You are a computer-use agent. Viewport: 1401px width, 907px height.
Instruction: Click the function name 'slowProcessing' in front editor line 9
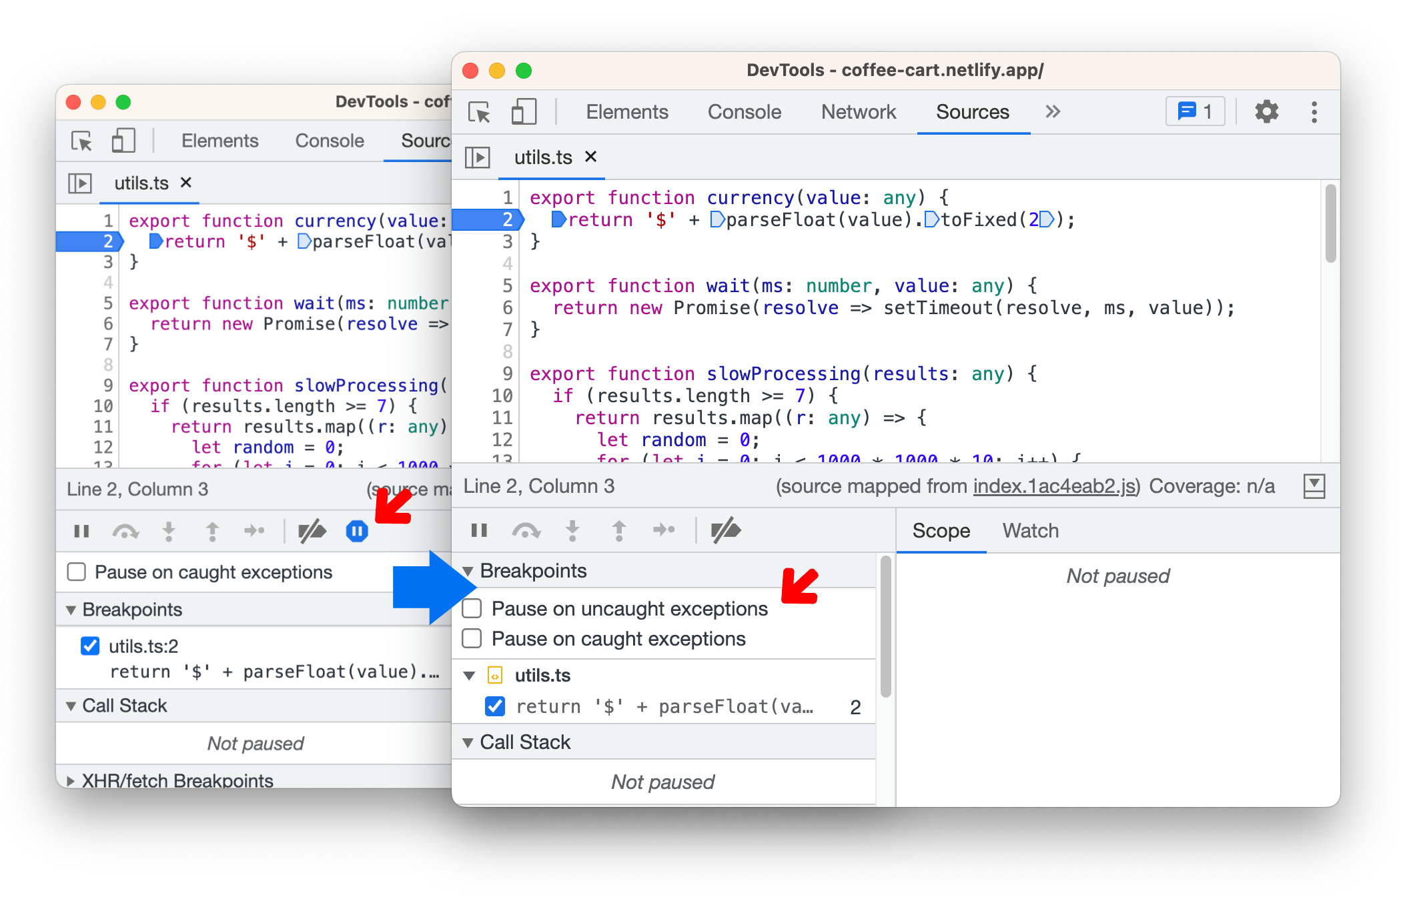(x=783, y=373)
